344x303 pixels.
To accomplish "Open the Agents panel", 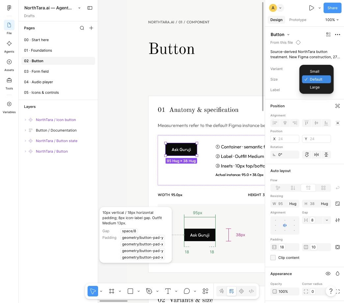I will [x=9, y=46].
